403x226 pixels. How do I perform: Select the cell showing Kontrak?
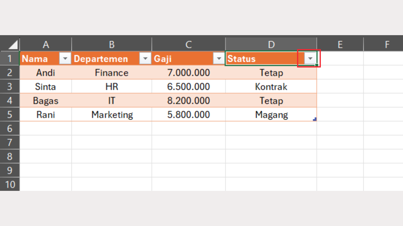tap(271, 87)
